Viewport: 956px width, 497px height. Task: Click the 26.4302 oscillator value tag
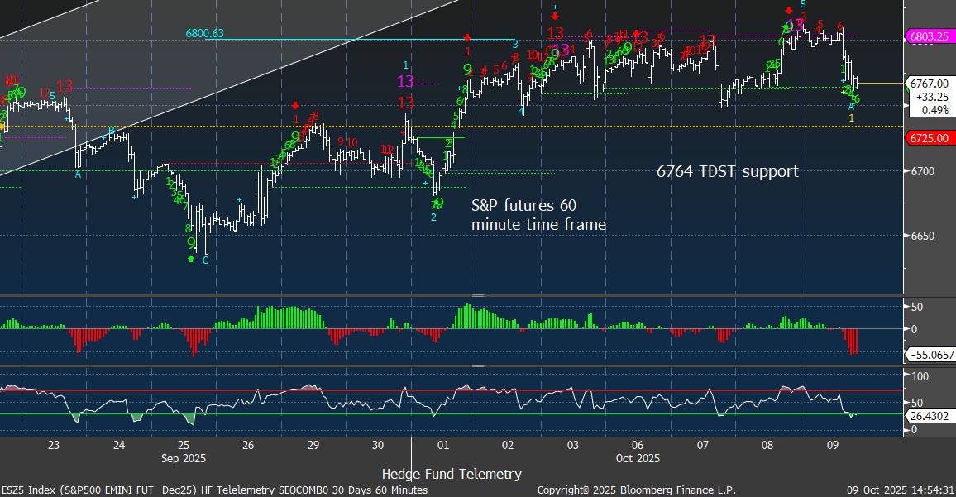[931, 416]
